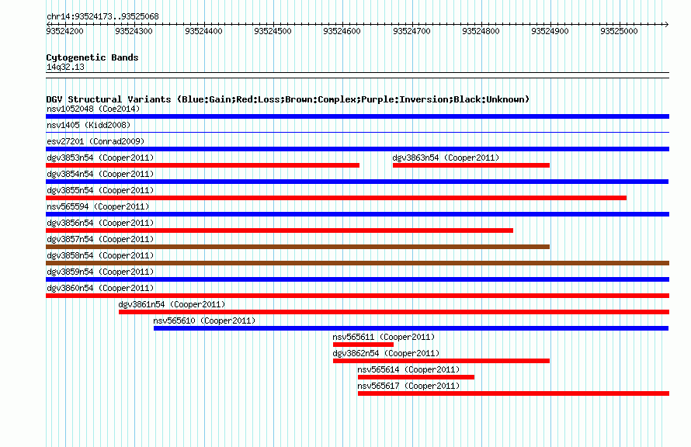This screenshot has height=447, width=691.
Task: Click the dgv3861n54 (Cooper2011) label
Action: [172, 304]
